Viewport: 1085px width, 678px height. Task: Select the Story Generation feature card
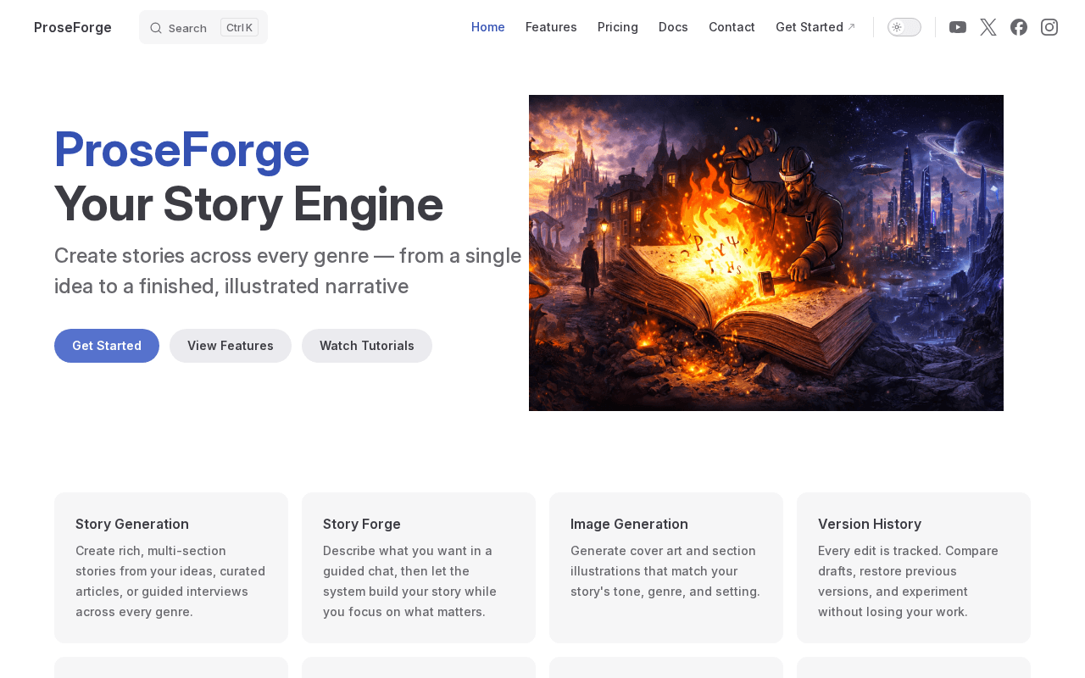(x=171, y=568)
